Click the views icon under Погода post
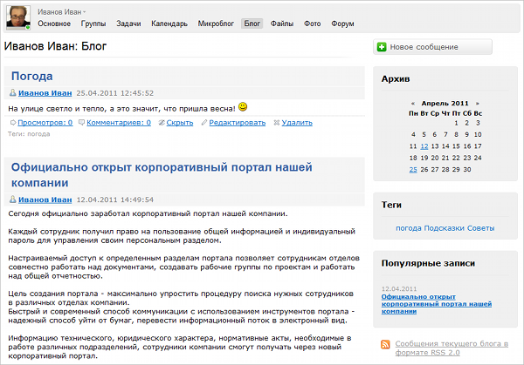The width and height of the screenshot is (524, 365). (x=12, y=123)
